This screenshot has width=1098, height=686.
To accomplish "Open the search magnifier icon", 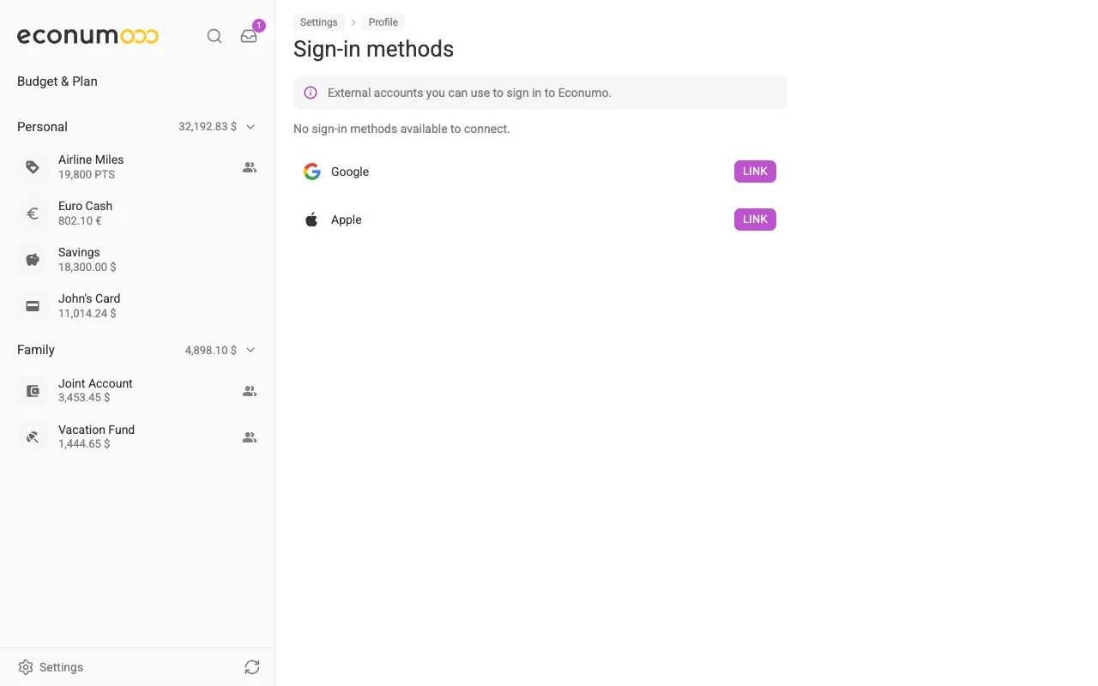I will 214,36.
